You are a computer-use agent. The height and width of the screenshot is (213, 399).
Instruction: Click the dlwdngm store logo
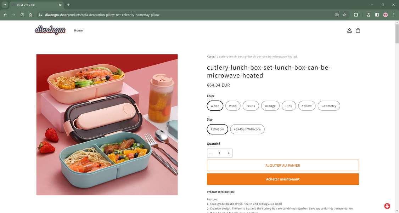50,30
